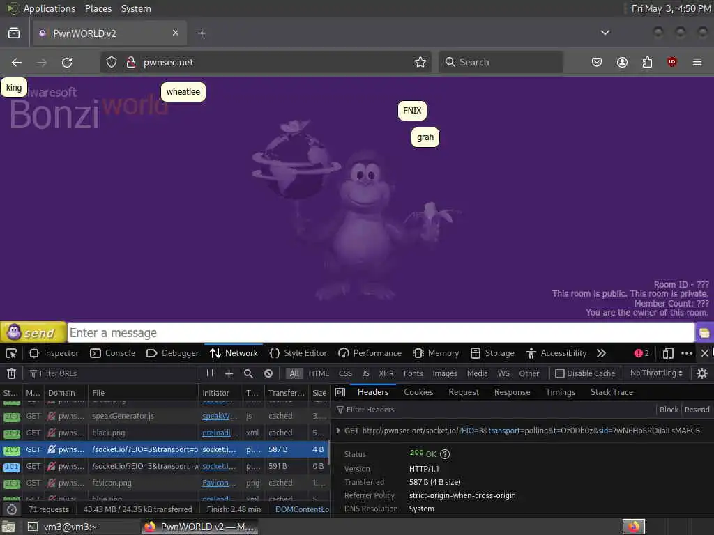Open the Places system menu
This screenshot has width=714, height=535.
coord(98,8)
